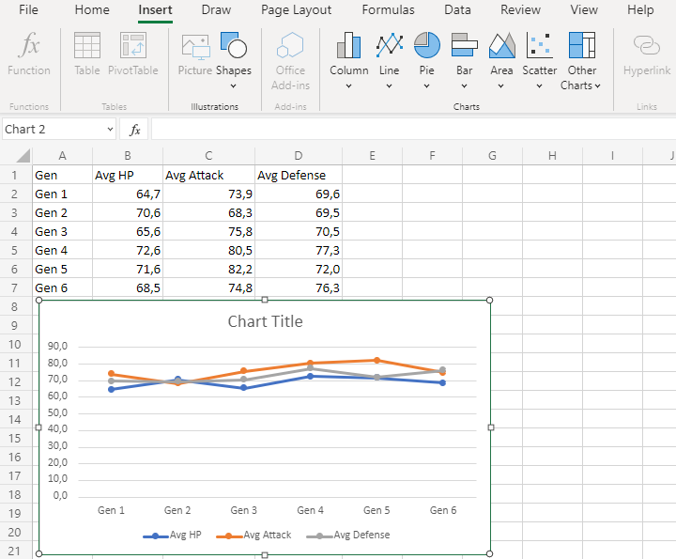Click the Avg Attack legend entry
This screenshot has height=559, width=676.
(x=267, y=536)
